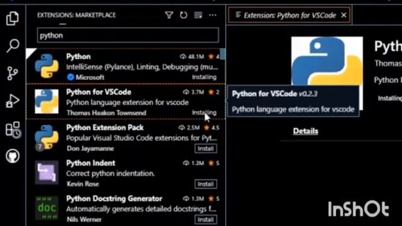Click the doc icon of Docstring Generator
402x226 pixels.
click(x=46, y=208)
